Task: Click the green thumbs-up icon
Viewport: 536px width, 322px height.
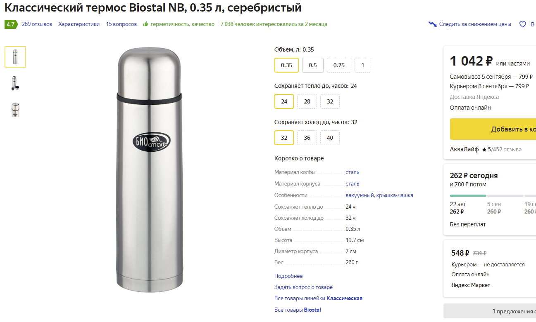Action: [145, 24]
